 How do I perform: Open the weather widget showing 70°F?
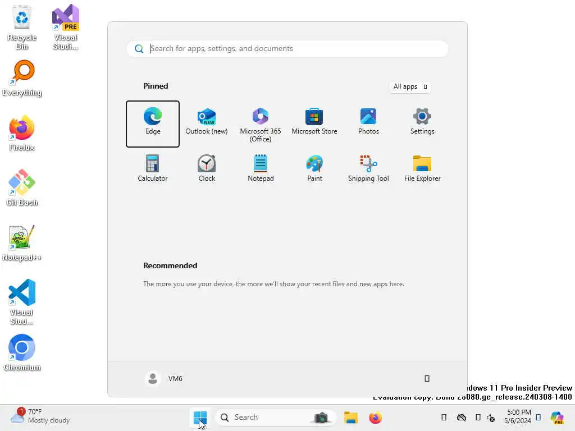(40, 416)
